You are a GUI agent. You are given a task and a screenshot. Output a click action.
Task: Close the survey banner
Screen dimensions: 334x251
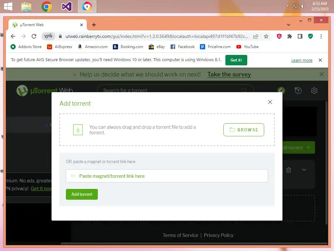click(x=321, y=74)
